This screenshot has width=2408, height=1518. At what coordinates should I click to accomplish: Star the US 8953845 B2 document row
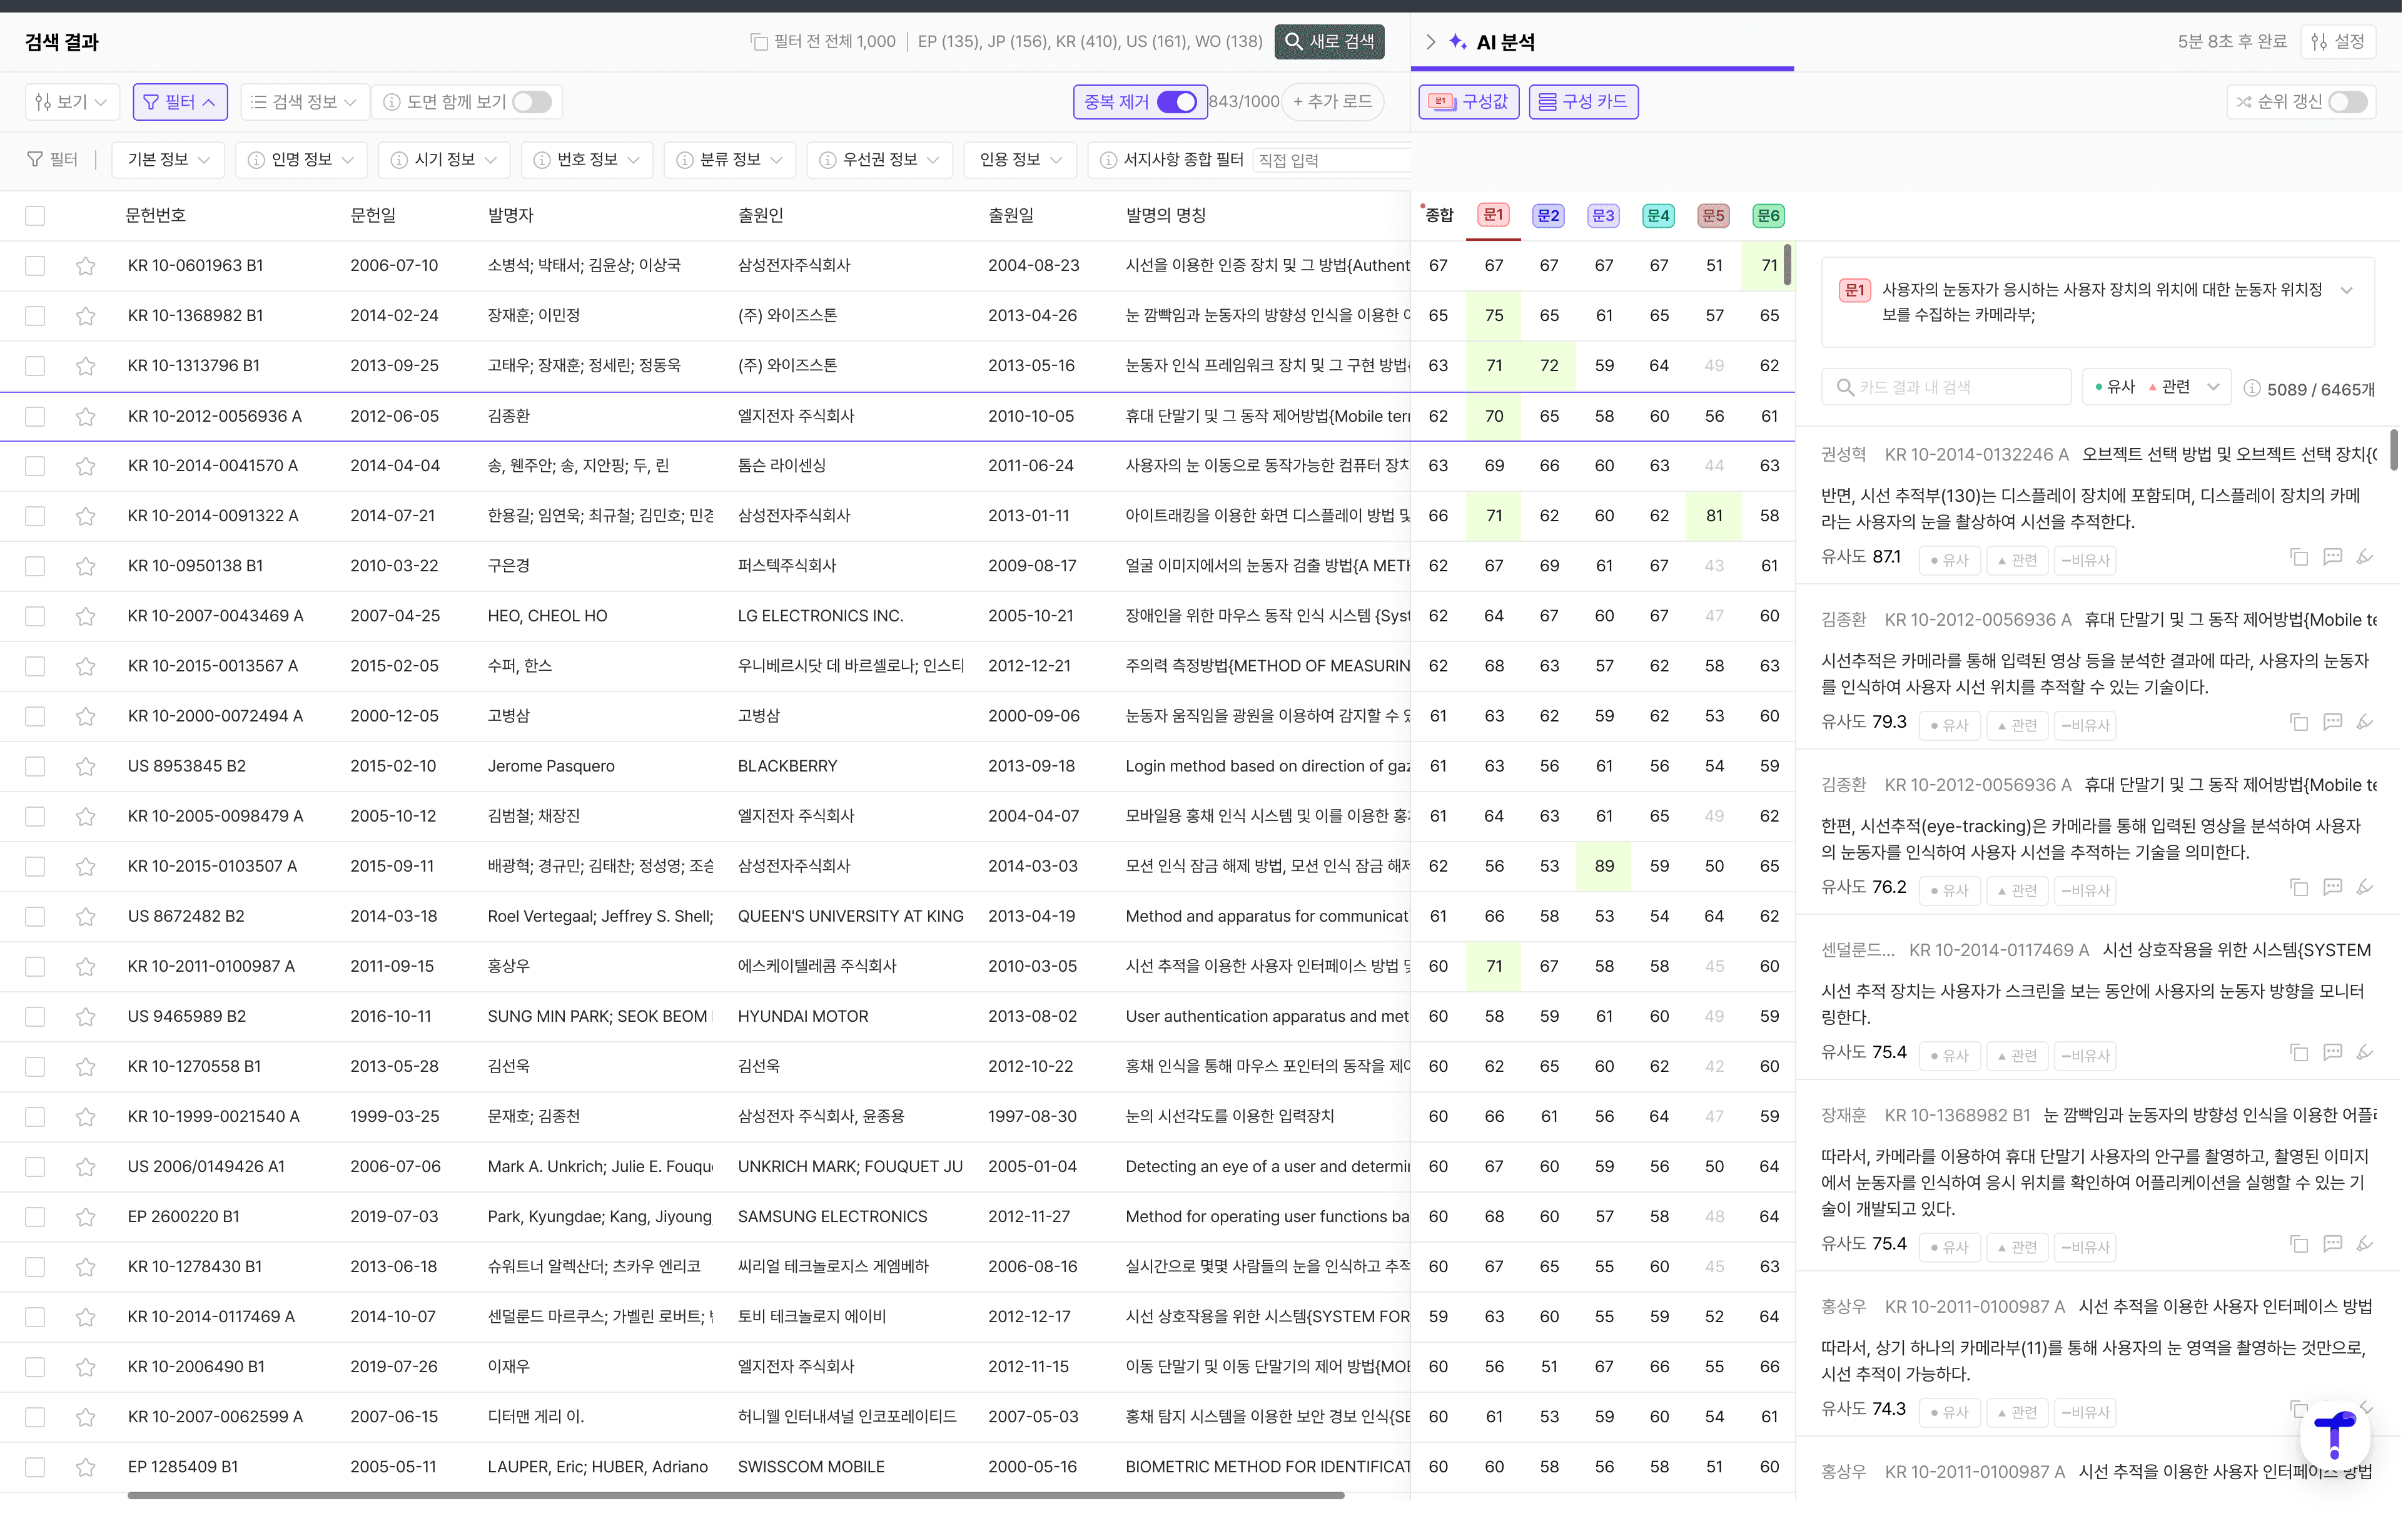pos(86,767)
